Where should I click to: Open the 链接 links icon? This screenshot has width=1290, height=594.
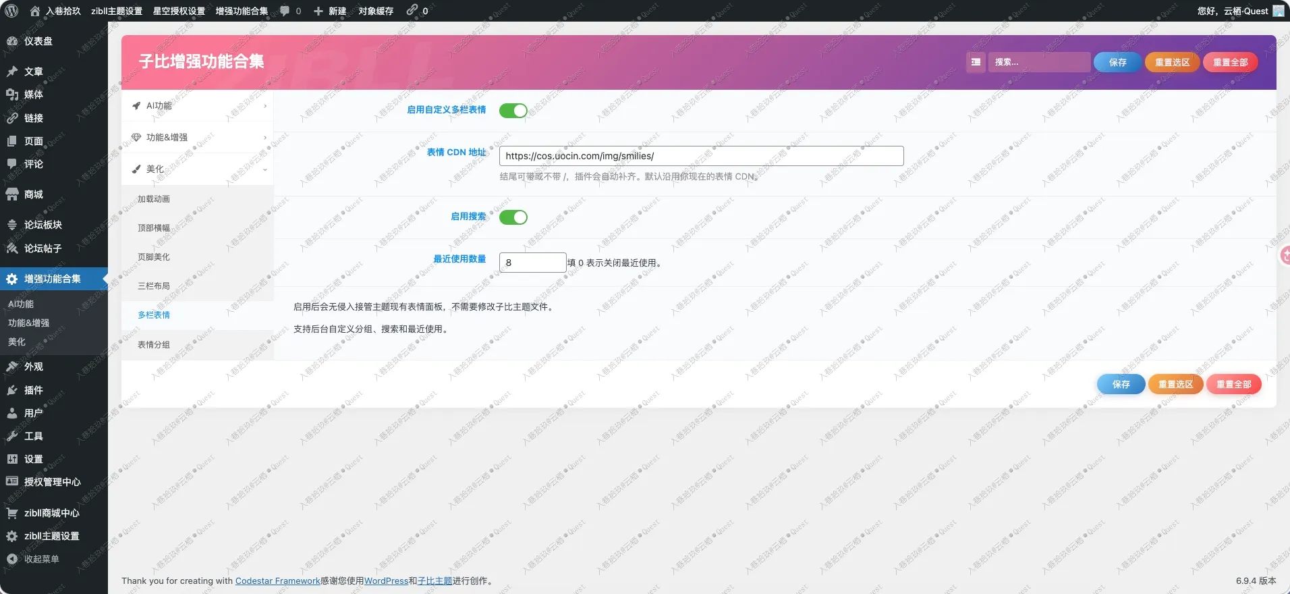click(x=12, y=118)
